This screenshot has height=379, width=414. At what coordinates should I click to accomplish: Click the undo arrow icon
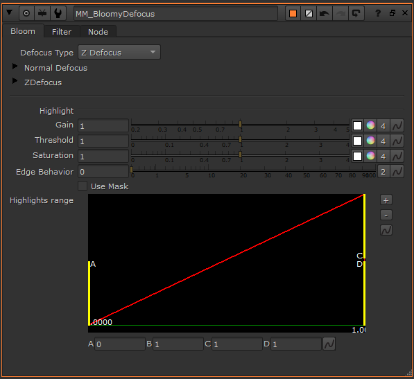[x=325, y=13]
